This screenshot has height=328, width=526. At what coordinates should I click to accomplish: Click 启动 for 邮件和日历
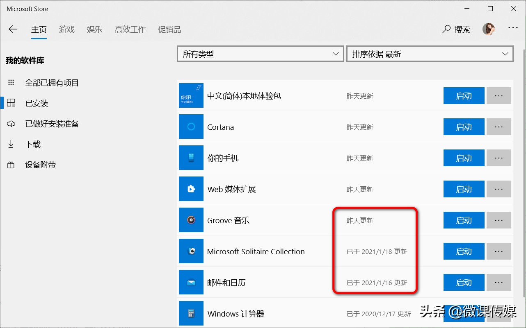pos(464,282)
